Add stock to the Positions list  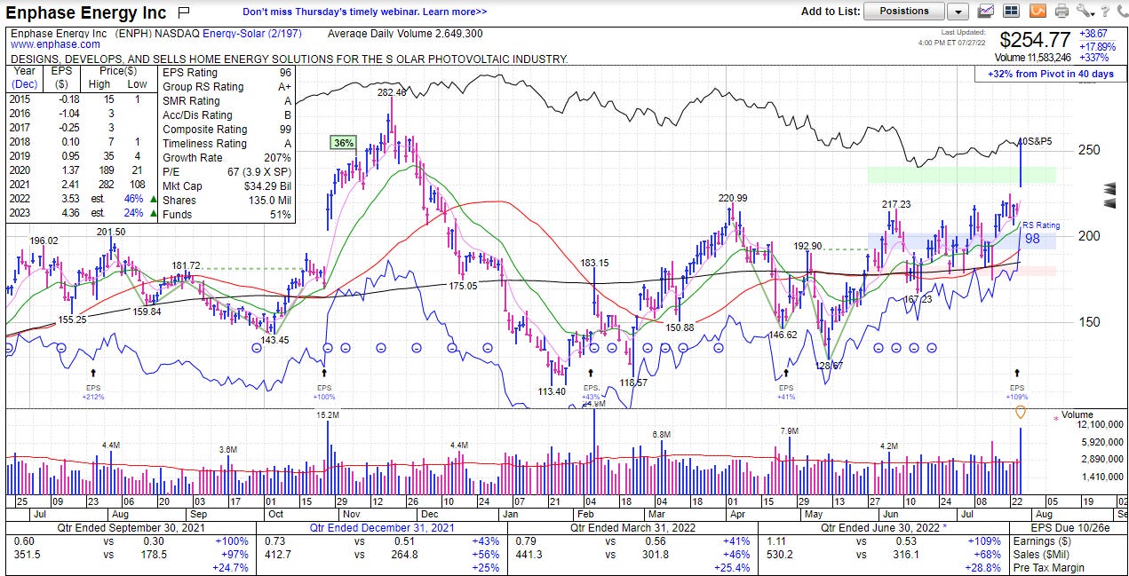click(903, 12)
